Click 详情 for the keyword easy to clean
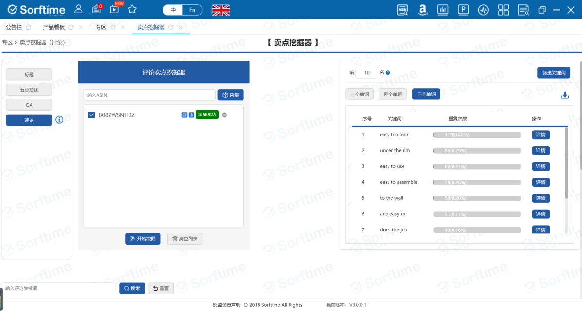Screen dimensions: 582x311 pos(540,134)
